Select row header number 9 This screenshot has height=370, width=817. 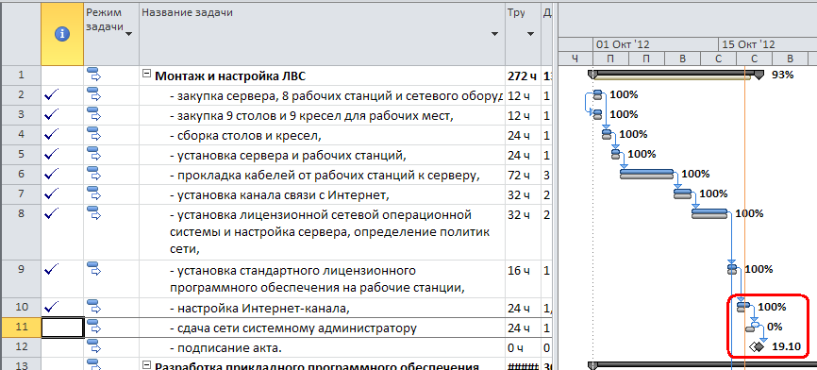tap(21, 278)
